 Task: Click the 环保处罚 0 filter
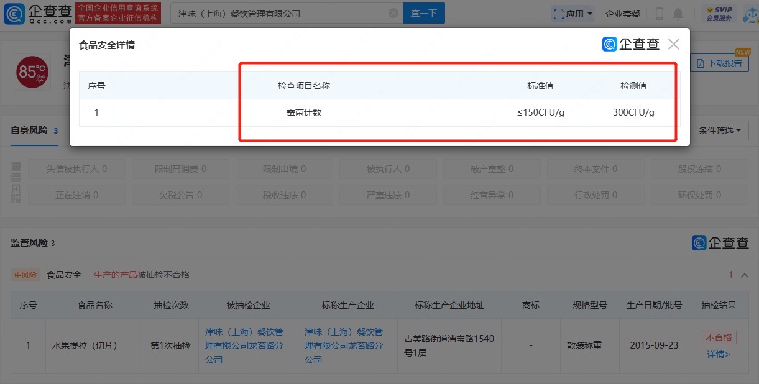(x=699, y=195)
